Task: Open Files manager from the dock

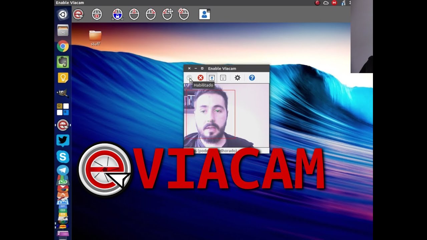Action: 63,30
